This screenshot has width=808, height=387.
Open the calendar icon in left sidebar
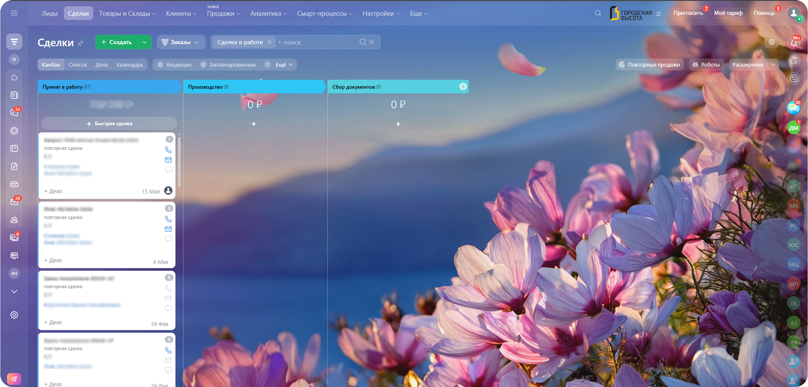(14, 149)
